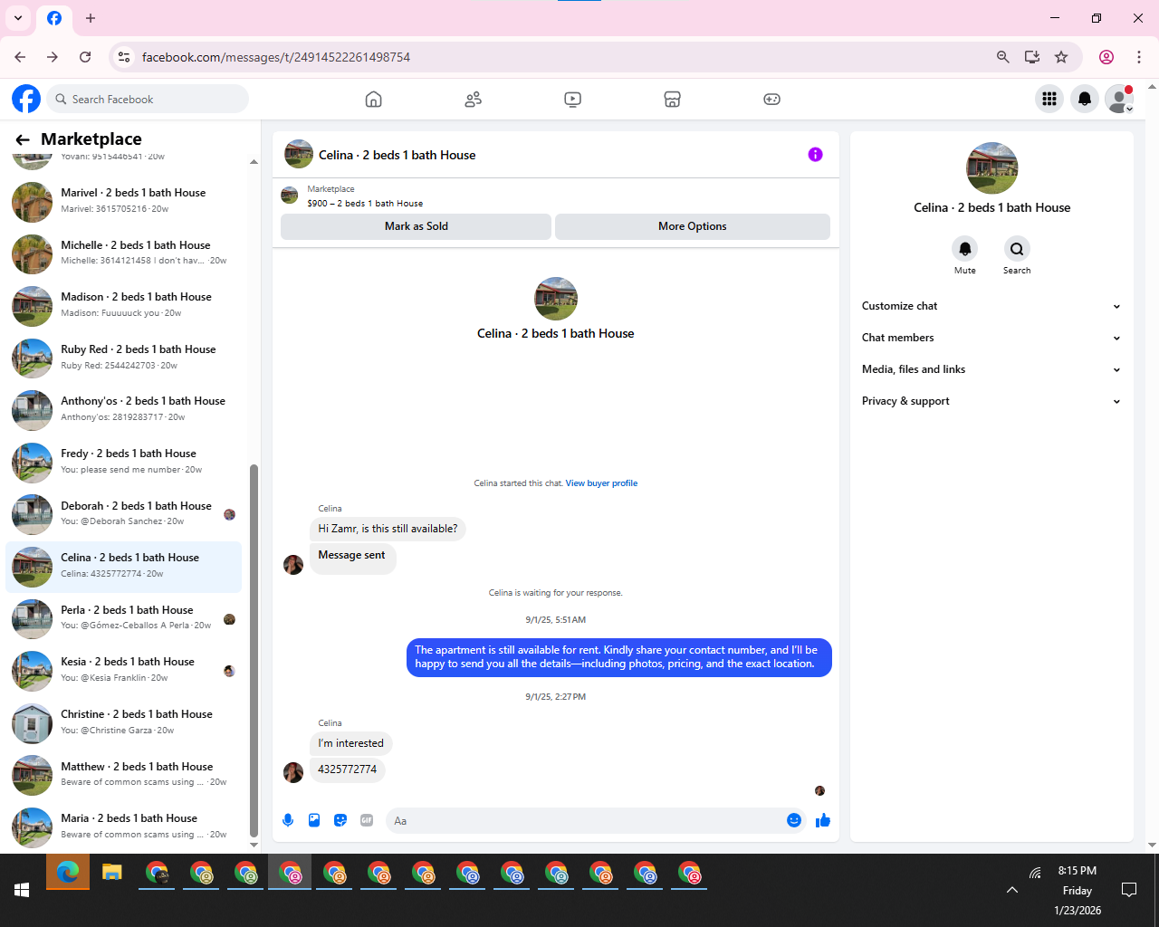Expand the Privacy & support section

click(x=991, y=401)
